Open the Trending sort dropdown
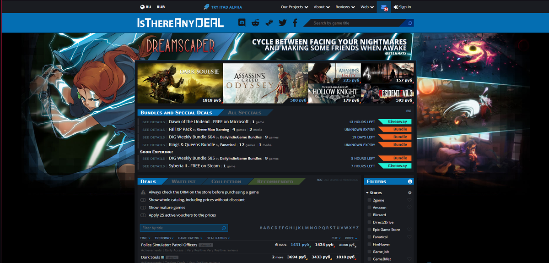Viewport: 549px width, 263px height. coord(164,238)
